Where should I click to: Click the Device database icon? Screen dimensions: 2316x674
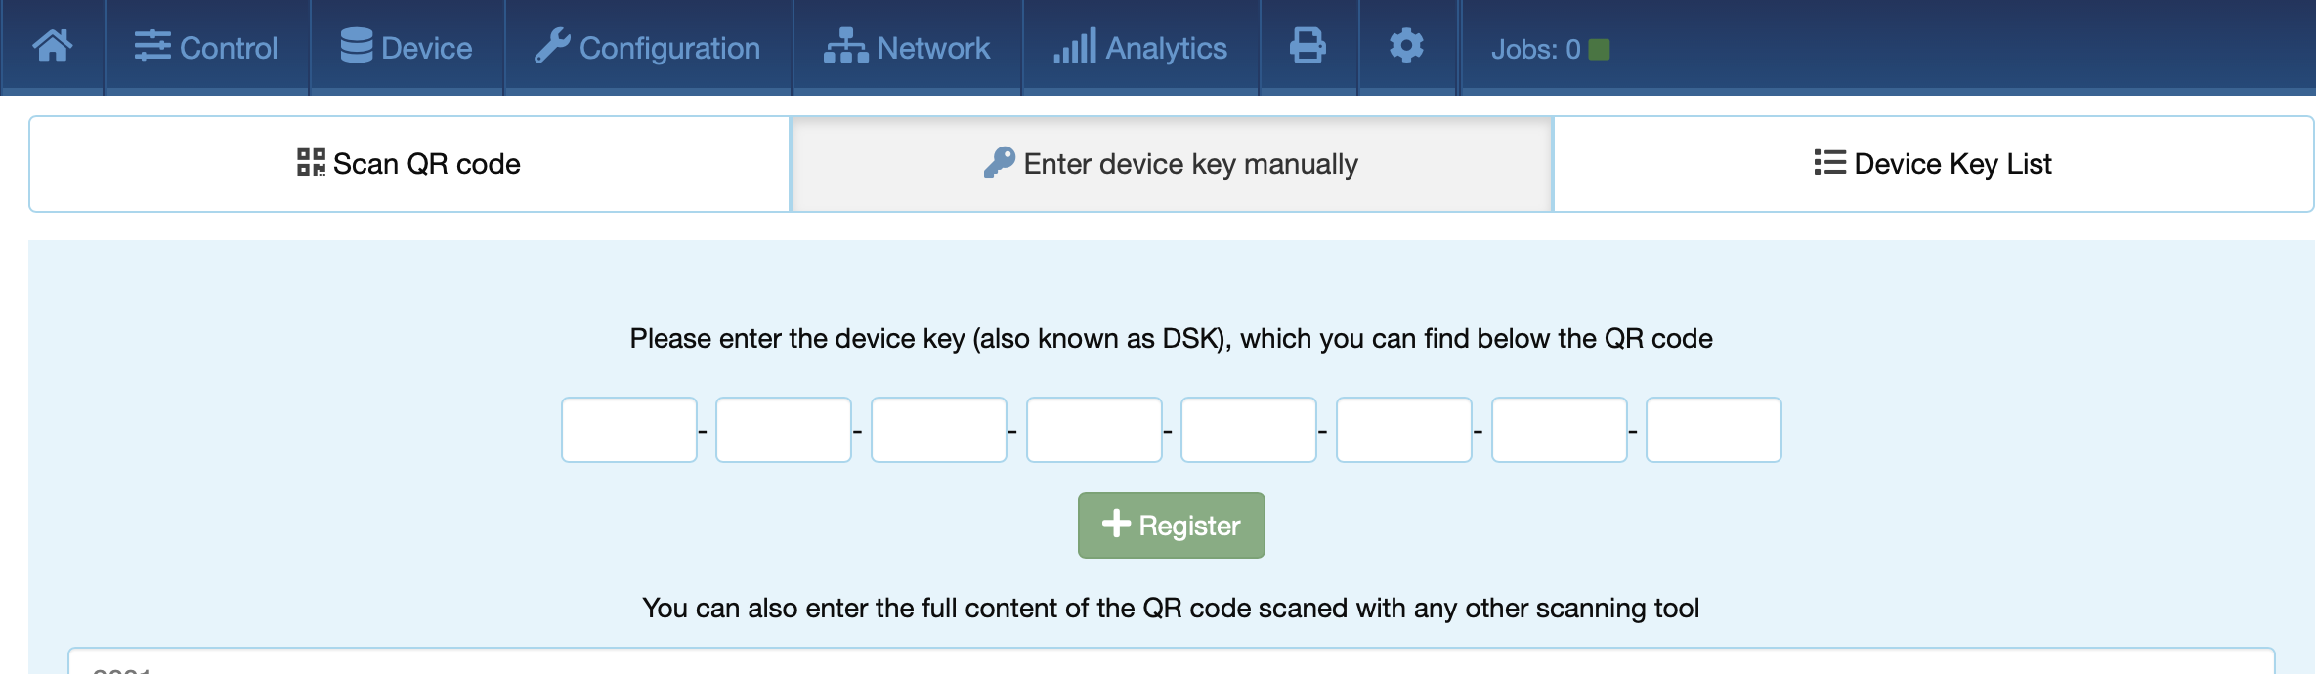357,46
